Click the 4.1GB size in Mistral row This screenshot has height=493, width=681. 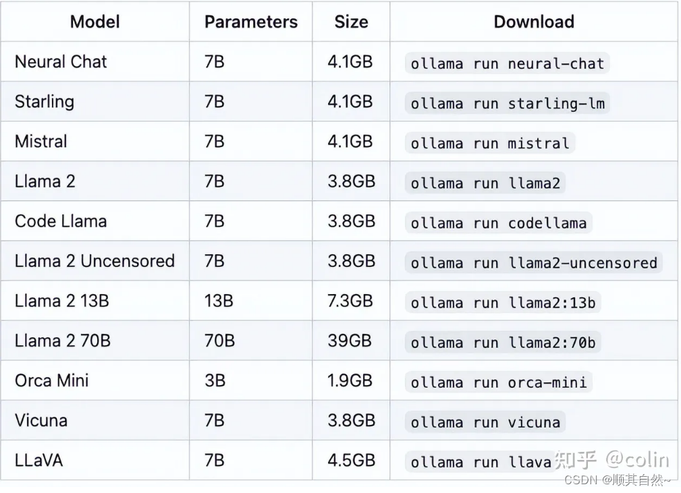point(350,142)
